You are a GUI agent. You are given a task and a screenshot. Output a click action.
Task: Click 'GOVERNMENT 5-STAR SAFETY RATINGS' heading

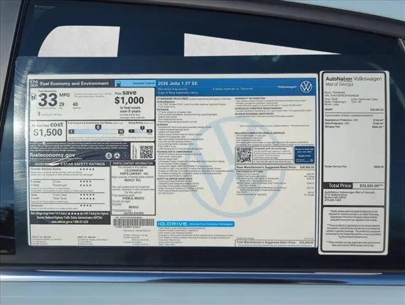point(70,164)
